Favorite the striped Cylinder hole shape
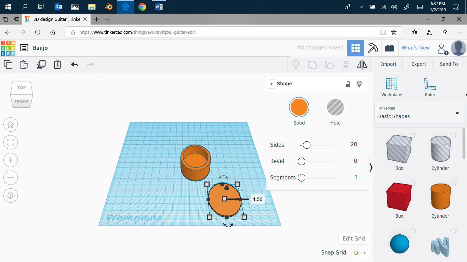467x262 pixels. (x=454, y=135)
